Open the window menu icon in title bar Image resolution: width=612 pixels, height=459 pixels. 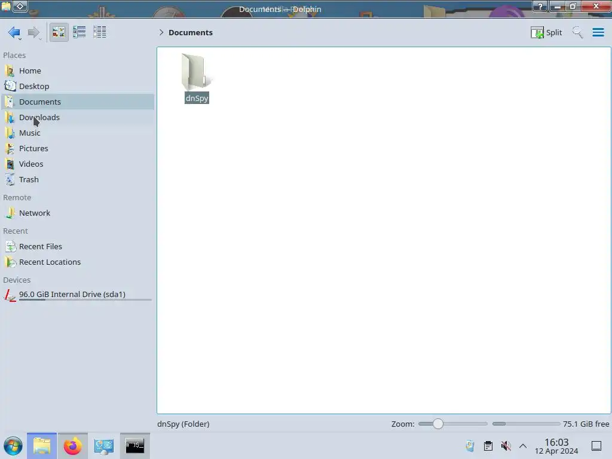pos(6,6)
